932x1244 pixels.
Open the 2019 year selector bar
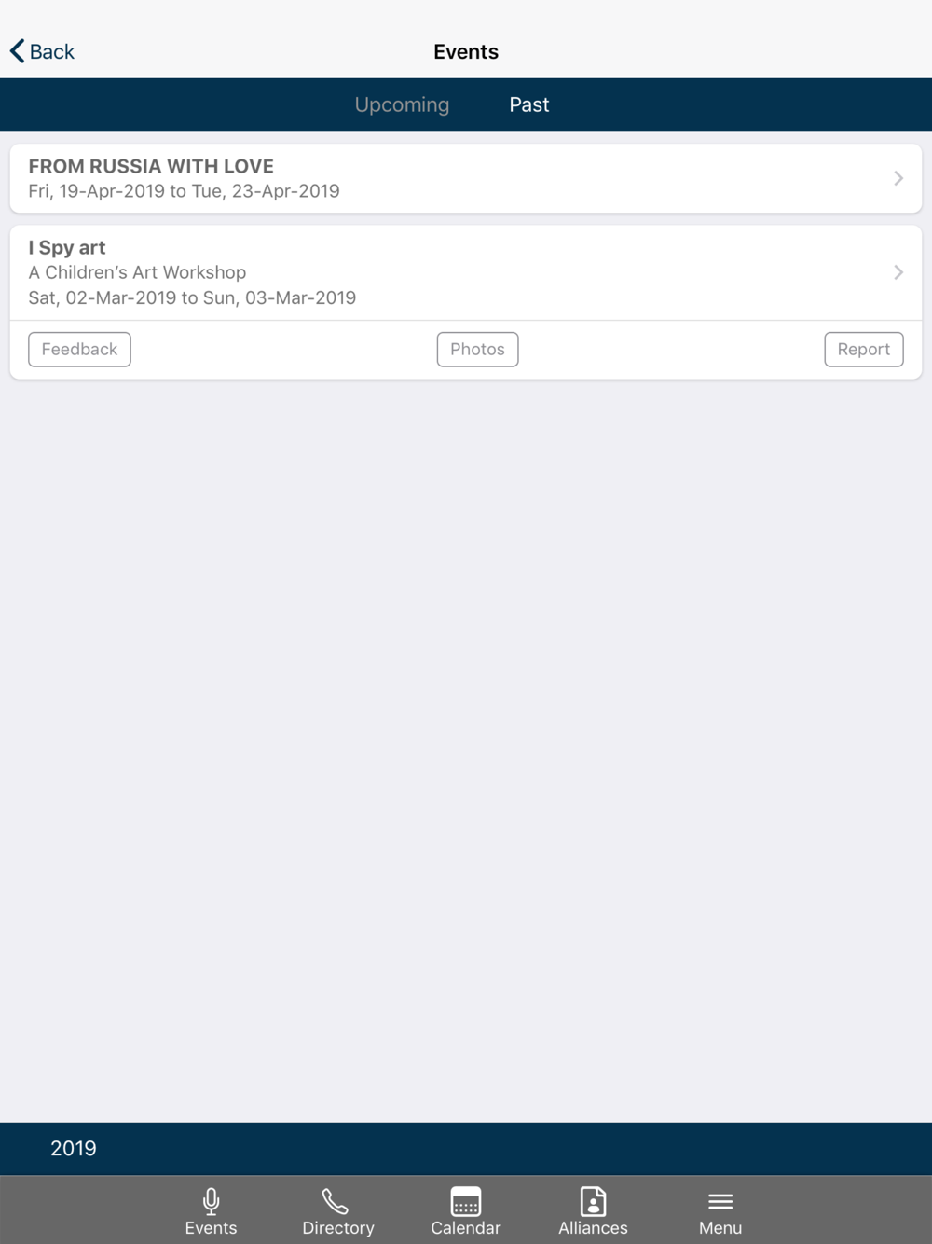tap(466, 1149)
